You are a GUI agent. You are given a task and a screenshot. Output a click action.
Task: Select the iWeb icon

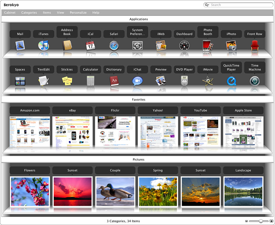click(x=161, y=45)
